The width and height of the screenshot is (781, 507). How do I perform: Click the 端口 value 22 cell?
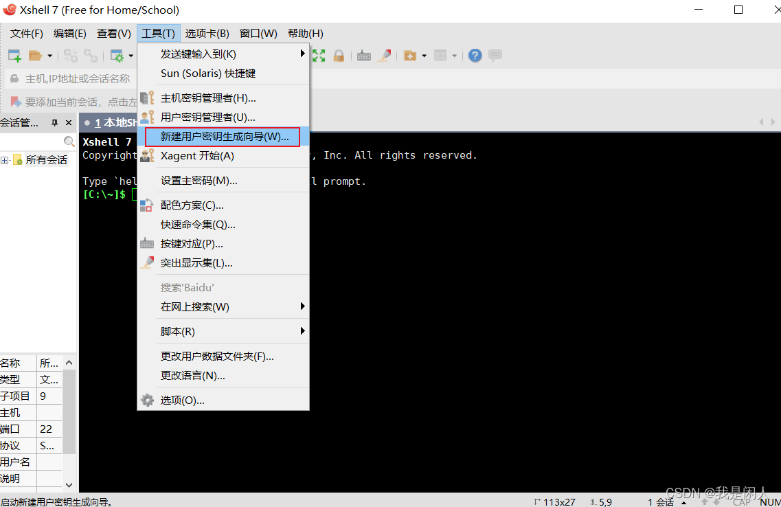[x=49, y=429]
